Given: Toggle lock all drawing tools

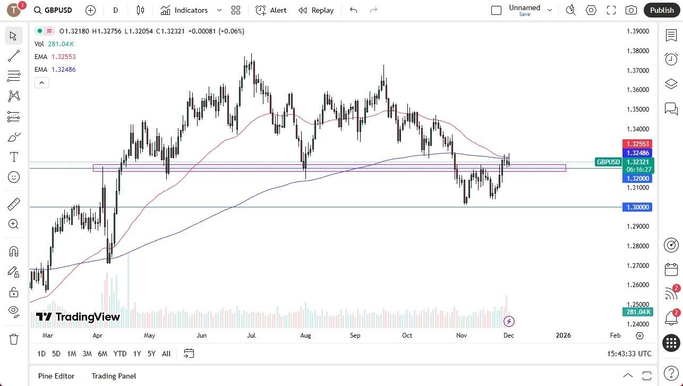Looking at the screenshot, I should coord(13,292).
